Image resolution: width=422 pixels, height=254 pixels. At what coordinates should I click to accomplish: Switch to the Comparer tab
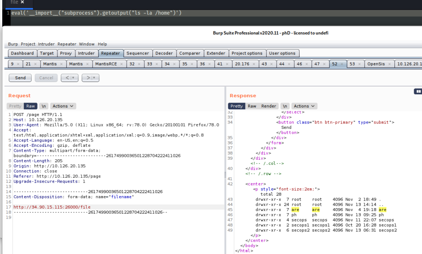click(190, 53)
